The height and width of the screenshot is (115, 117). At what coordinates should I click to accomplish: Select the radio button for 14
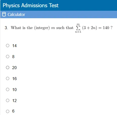click(7, 46)
